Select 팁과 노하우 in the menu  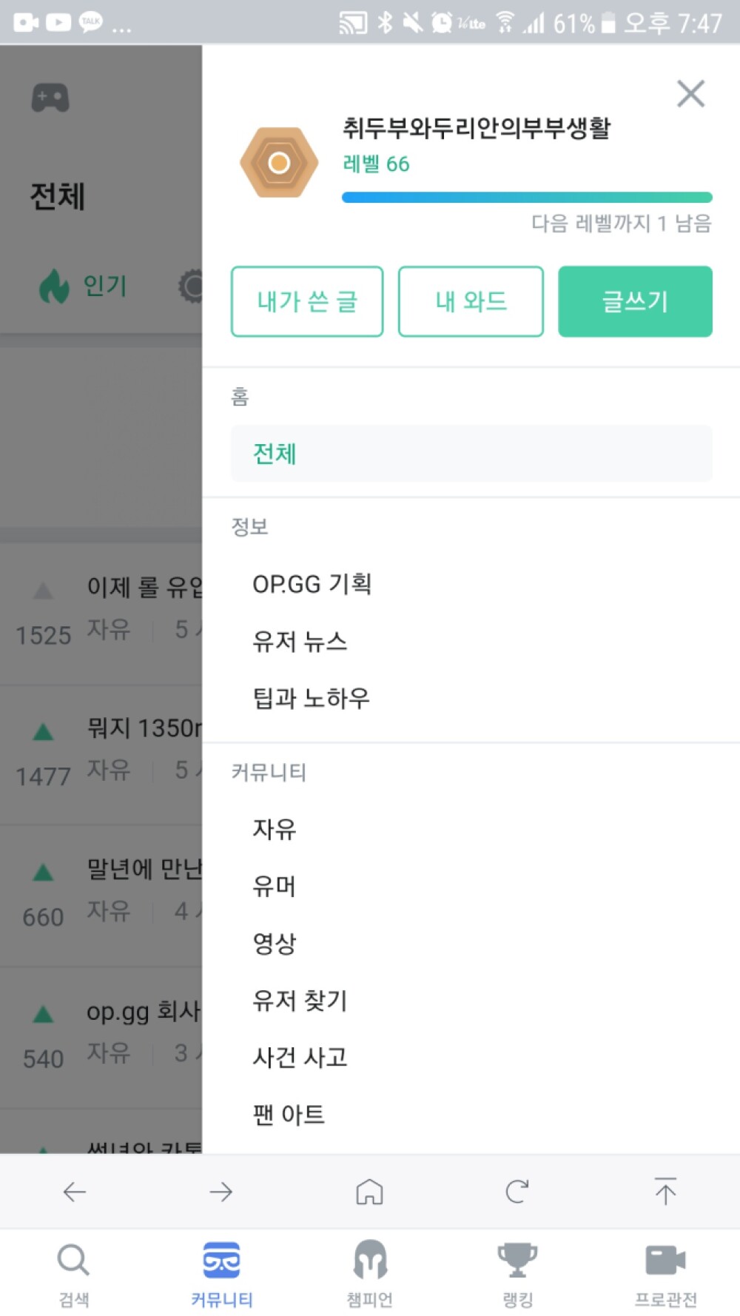click(x=311, y=698)
